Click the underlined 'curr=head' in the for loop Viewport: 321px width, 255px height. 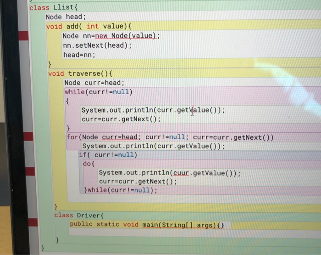pyautogui.click(x=120, y=137)
